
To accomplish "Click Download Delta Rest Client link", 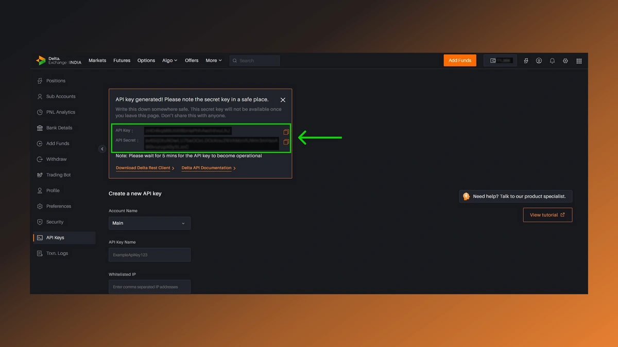I will pos(145,168).
